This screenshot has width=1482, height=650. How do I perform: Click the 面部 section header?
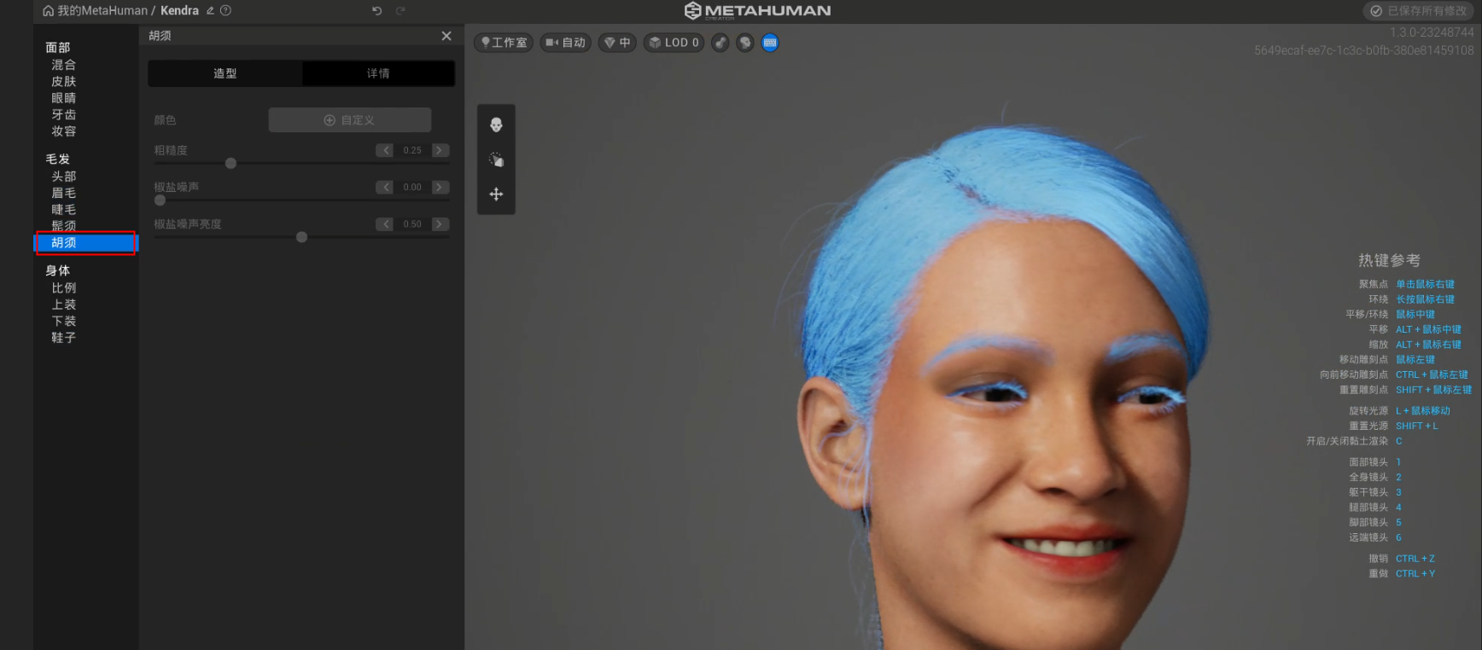click(58, 48)
